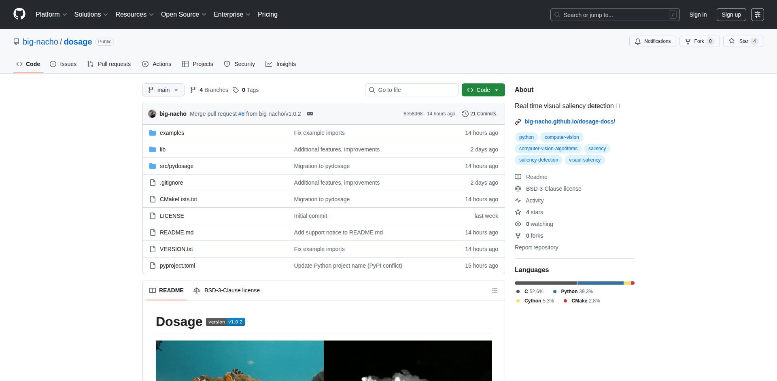The width and height of the screenshot is (777, 381).
Task: Click the python topic tag
Action: (x=526, y=137)
